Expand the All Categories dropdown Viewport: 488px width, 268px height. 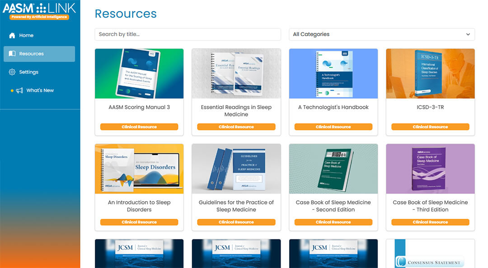[381, 34]
